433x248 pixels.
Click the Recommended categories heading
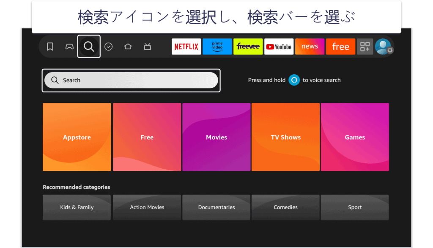[x=77, y=187]
